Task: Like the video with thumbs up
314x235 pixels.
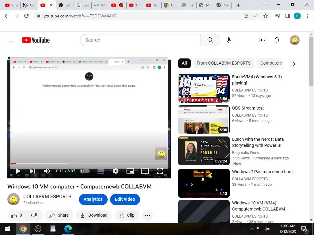Action: [x=17, y=215]
